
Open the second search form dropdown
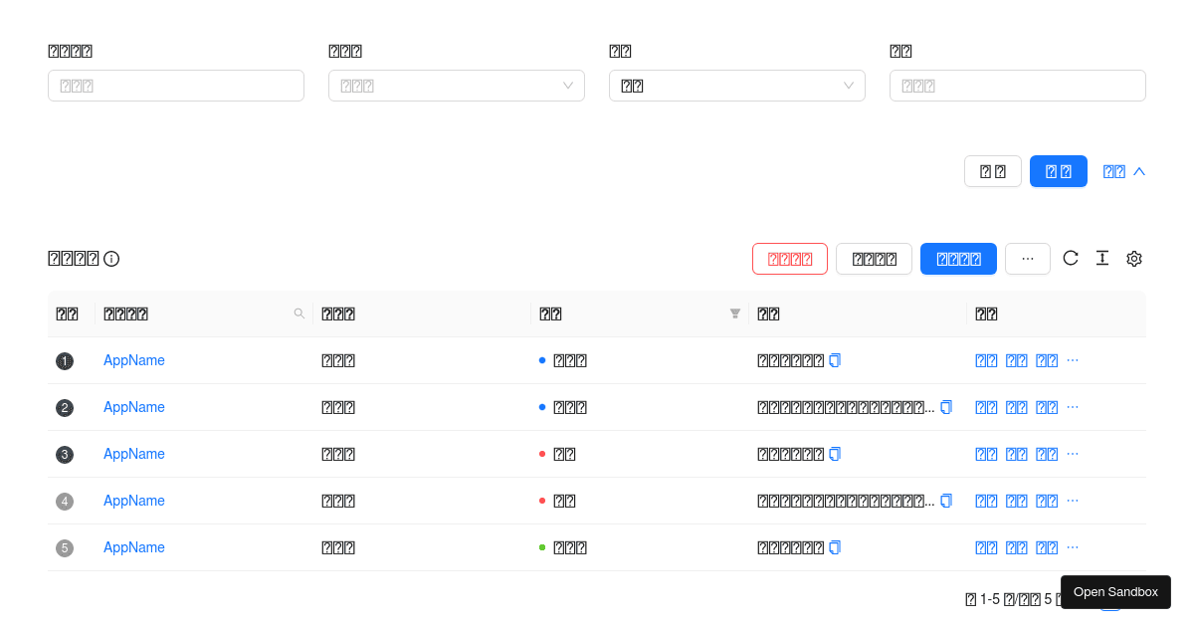(x=456, y=86)
